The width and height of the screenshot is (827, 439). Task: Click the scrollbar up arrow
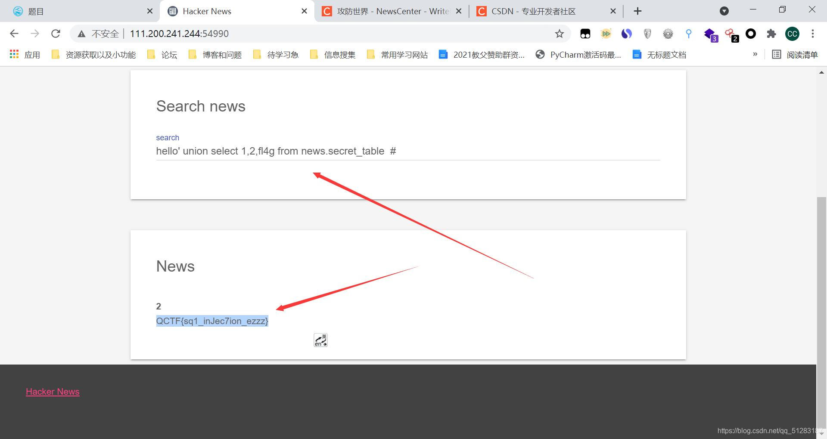click(x=821, y=73)
